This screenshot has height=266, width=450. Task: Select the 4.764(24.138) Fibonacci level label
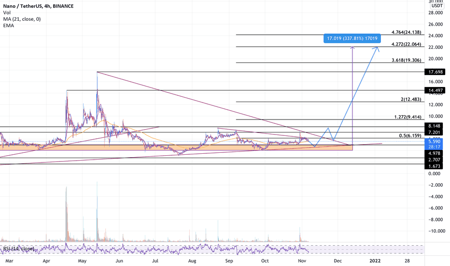(407, 32)
